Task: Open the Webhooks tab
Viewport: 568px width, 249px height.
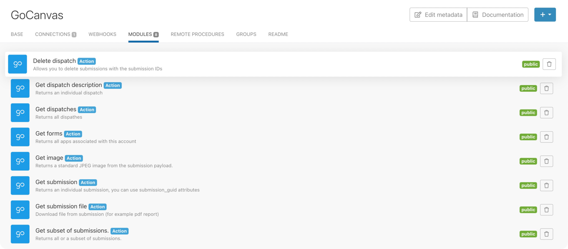Action: point(102,34)
